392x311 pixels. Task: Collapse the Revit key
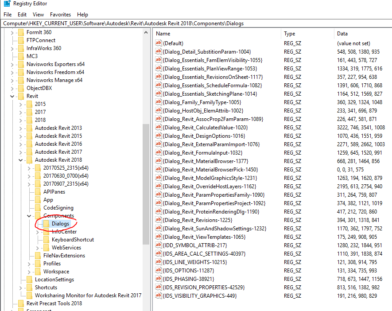pos(12,96)
